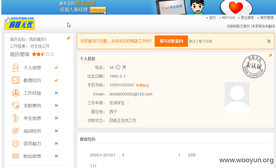Click the X mark beside 工作经验
Screen dimensions: 276x168
point(56,93)
